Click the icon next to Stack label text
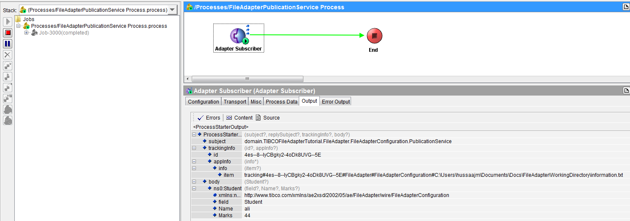Image resolution: width=630 pixels, height=221 pixels. 23,10
